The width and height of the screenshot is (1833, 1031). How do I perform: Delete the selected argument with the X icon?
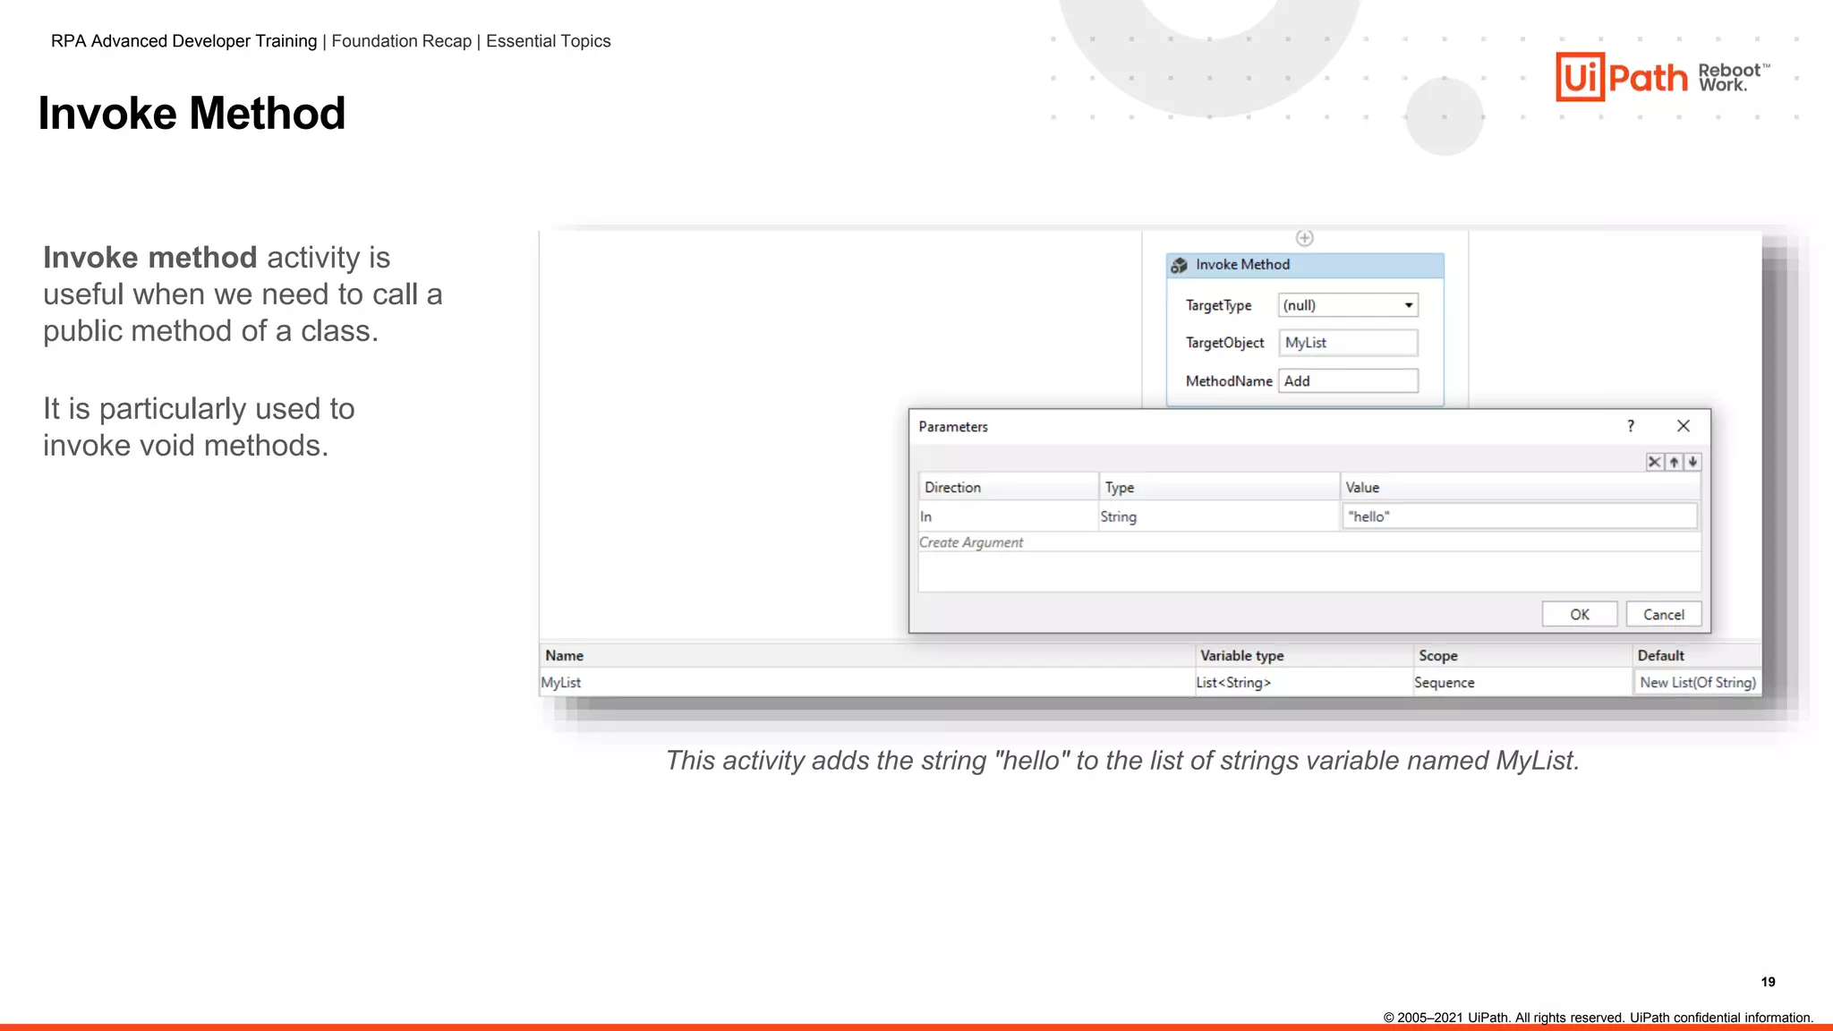(1655, 462)
